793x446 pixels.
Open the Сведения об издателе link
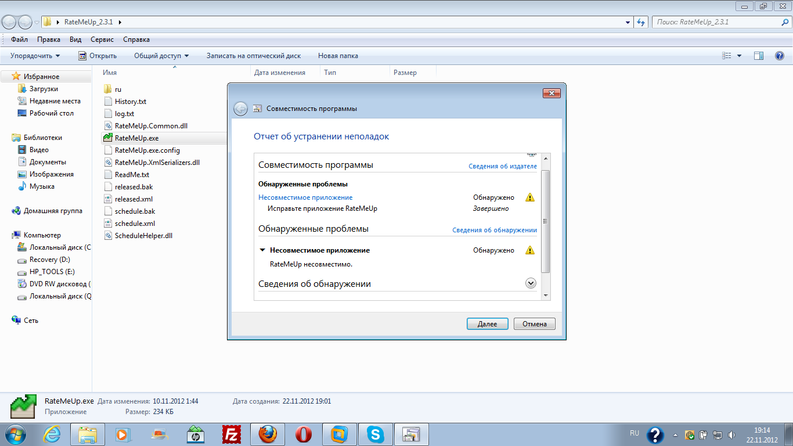503,166
